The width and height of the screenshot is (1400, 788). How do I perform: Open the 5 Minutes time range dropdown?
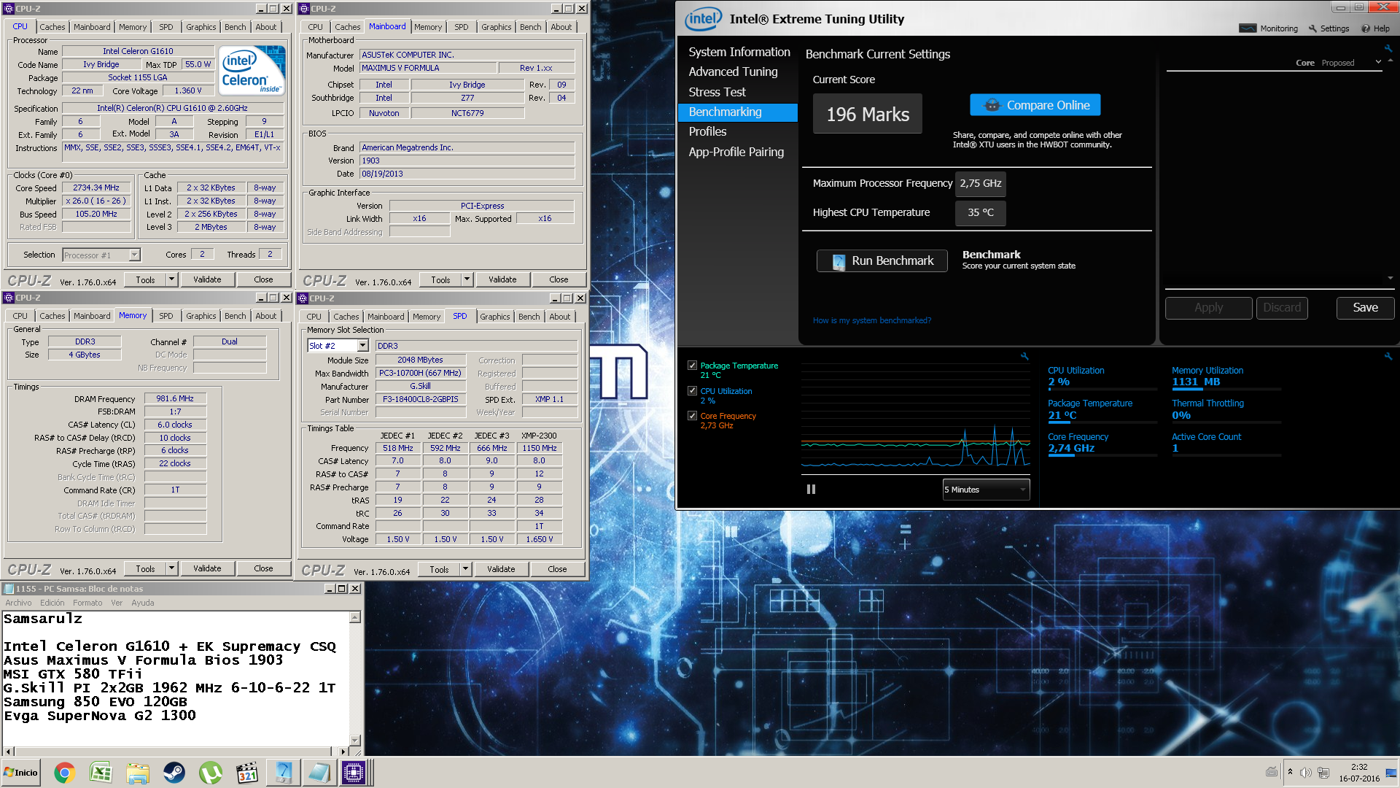click(x=986, y=490)
